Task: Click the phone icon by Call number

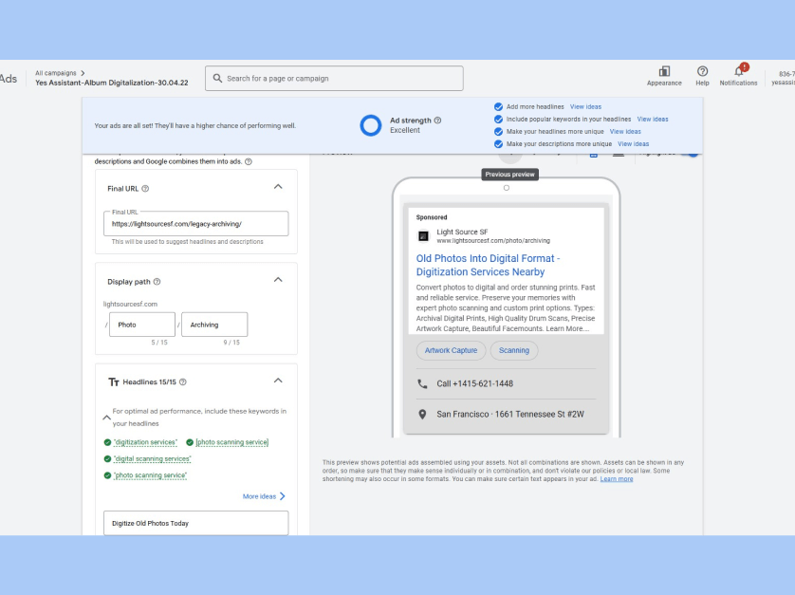Action: (422, 383)
